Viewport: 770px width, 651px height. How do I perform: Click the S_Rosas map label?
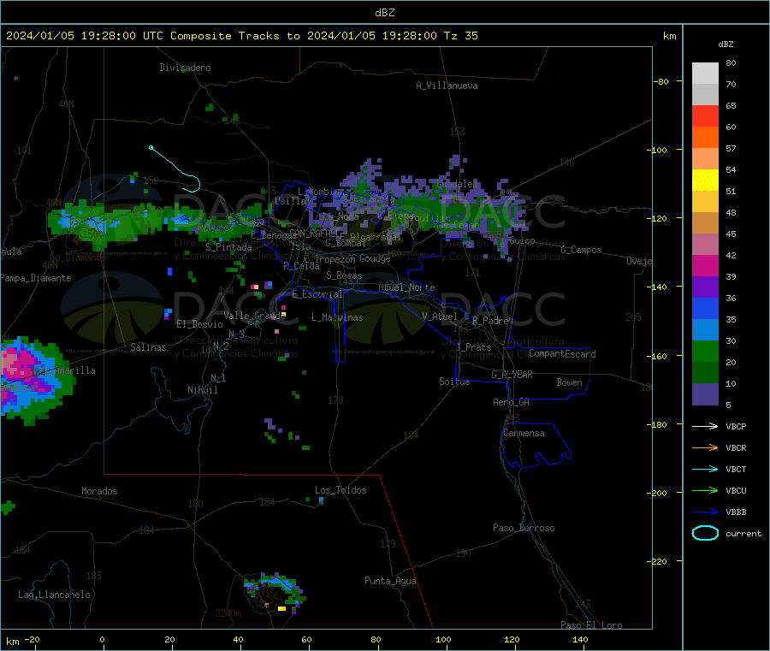(344, 275)
